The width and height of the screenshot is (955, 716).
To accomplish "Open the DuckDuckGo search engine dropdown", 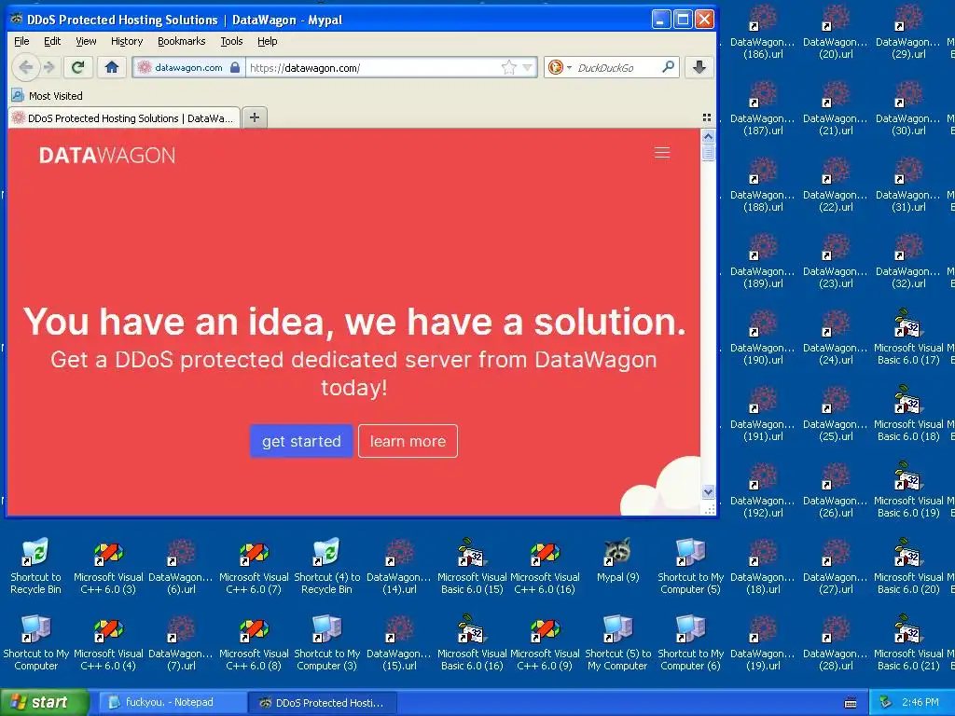I will click(560, 67).
